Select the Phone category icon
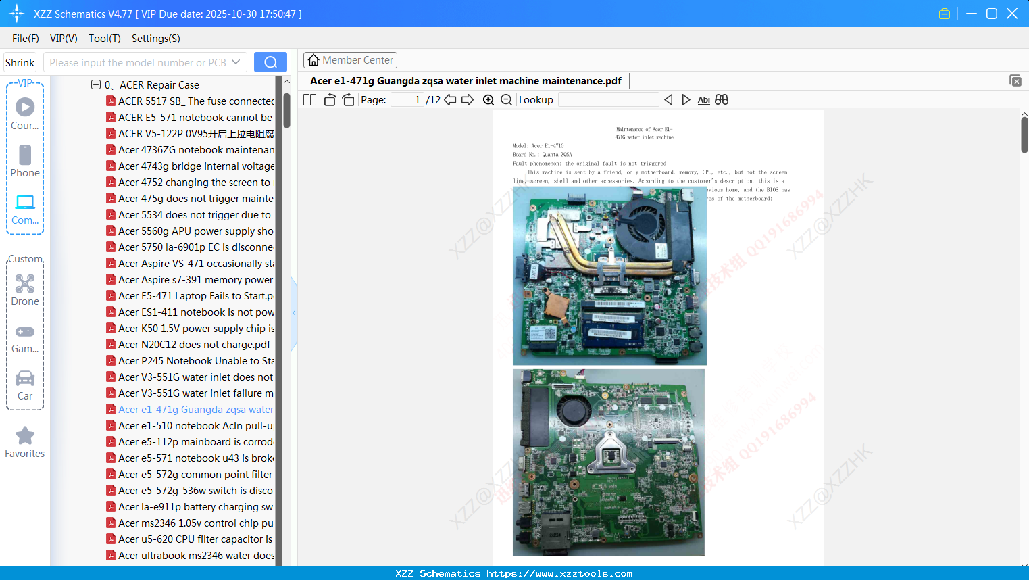1029x580 pixels. click(25, 162)
